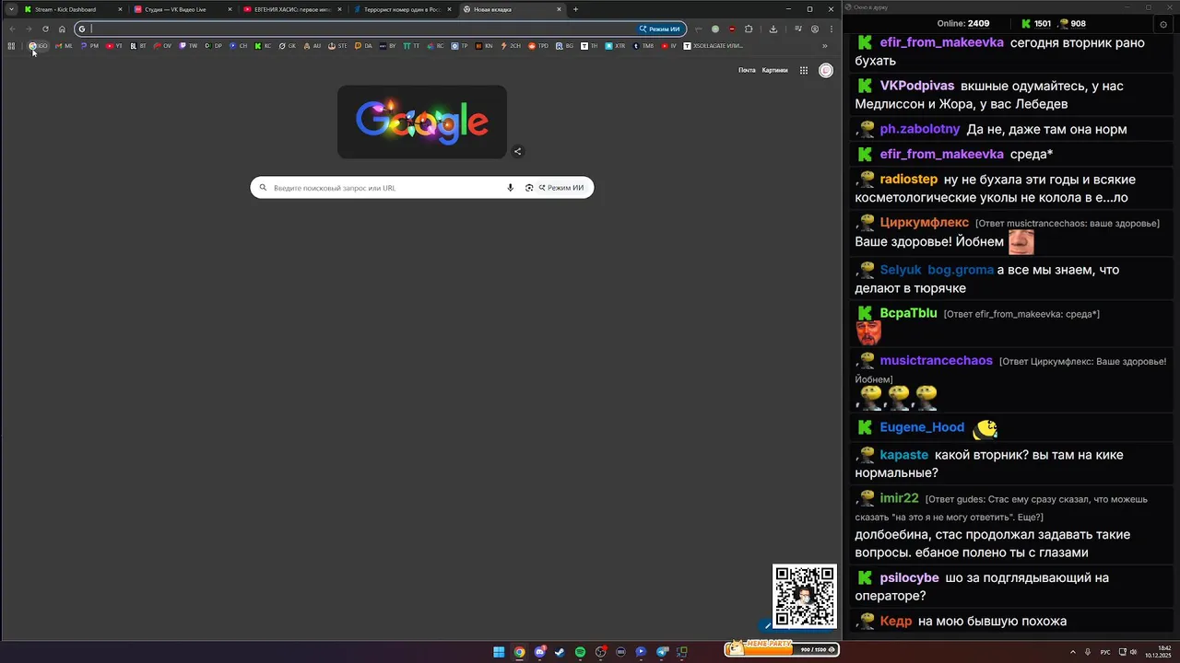Reload the current page
This screenshot has height=663, width=1180.
coord(45,29)
